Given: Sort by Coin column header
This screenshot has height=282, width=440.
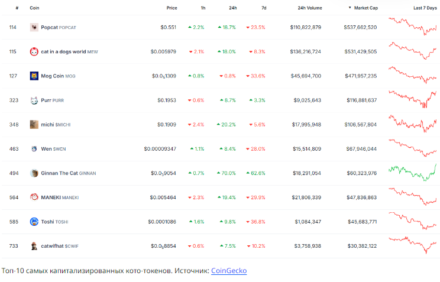Looking at the screenshot, I should tap(34, 8).
